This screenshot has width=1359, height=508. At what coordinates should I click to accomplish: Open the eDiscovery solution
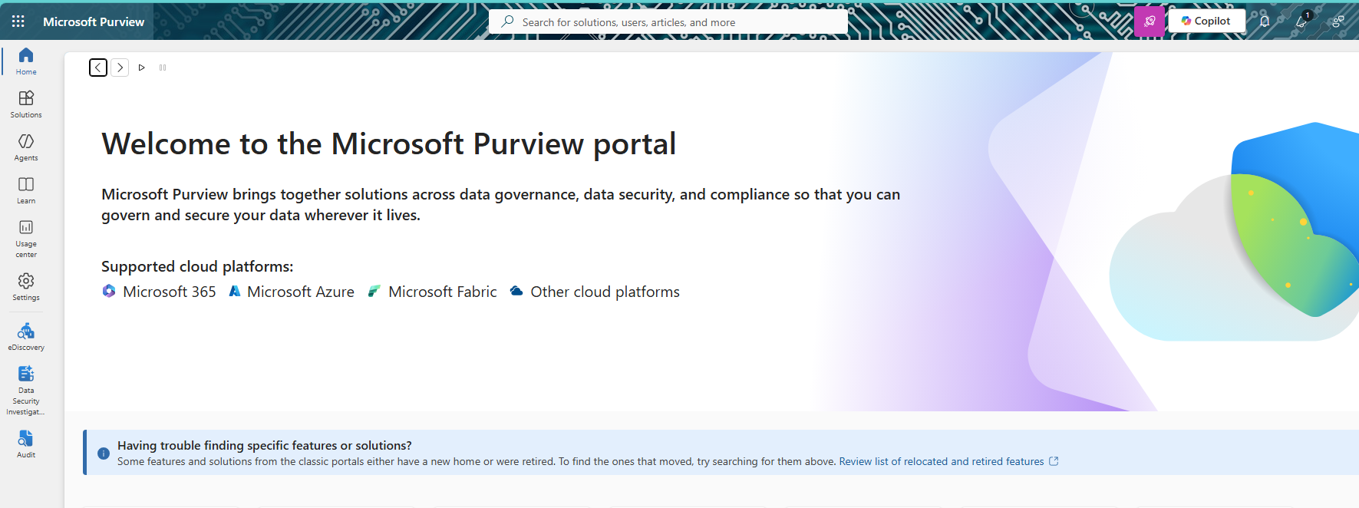point(26,337)
